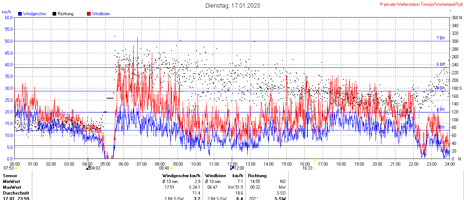
Task: Click the 360 N direction axis label
Action: point(457,17)
